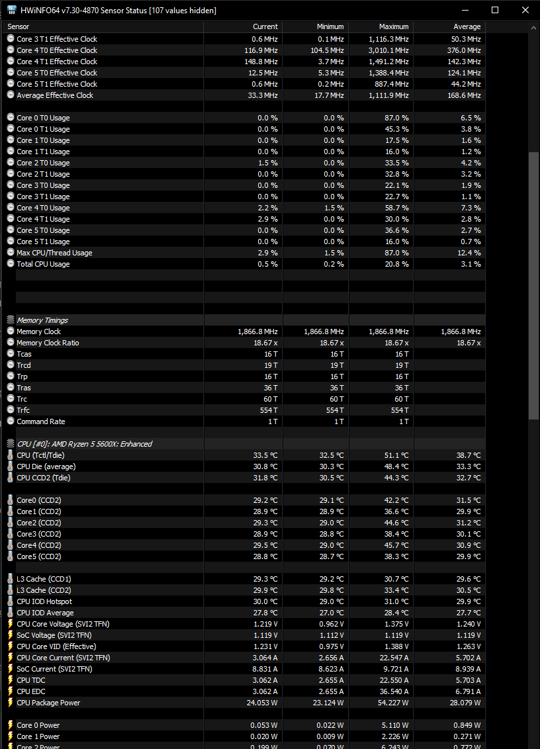Screen dimensions: 540x749
Task: Click the chip icon beside Memory Timings
Action: pyautogui.click(x=11, y=320)
